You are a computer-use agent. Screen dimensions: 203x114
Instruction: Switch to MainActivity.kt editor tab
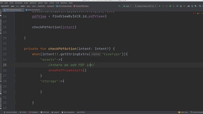pyautogui.click(x=33, y=10)
